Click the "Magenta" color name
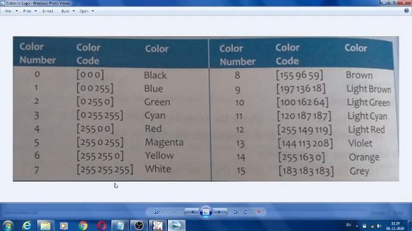Viewport: 412px width, 231px height. (164, 142)
